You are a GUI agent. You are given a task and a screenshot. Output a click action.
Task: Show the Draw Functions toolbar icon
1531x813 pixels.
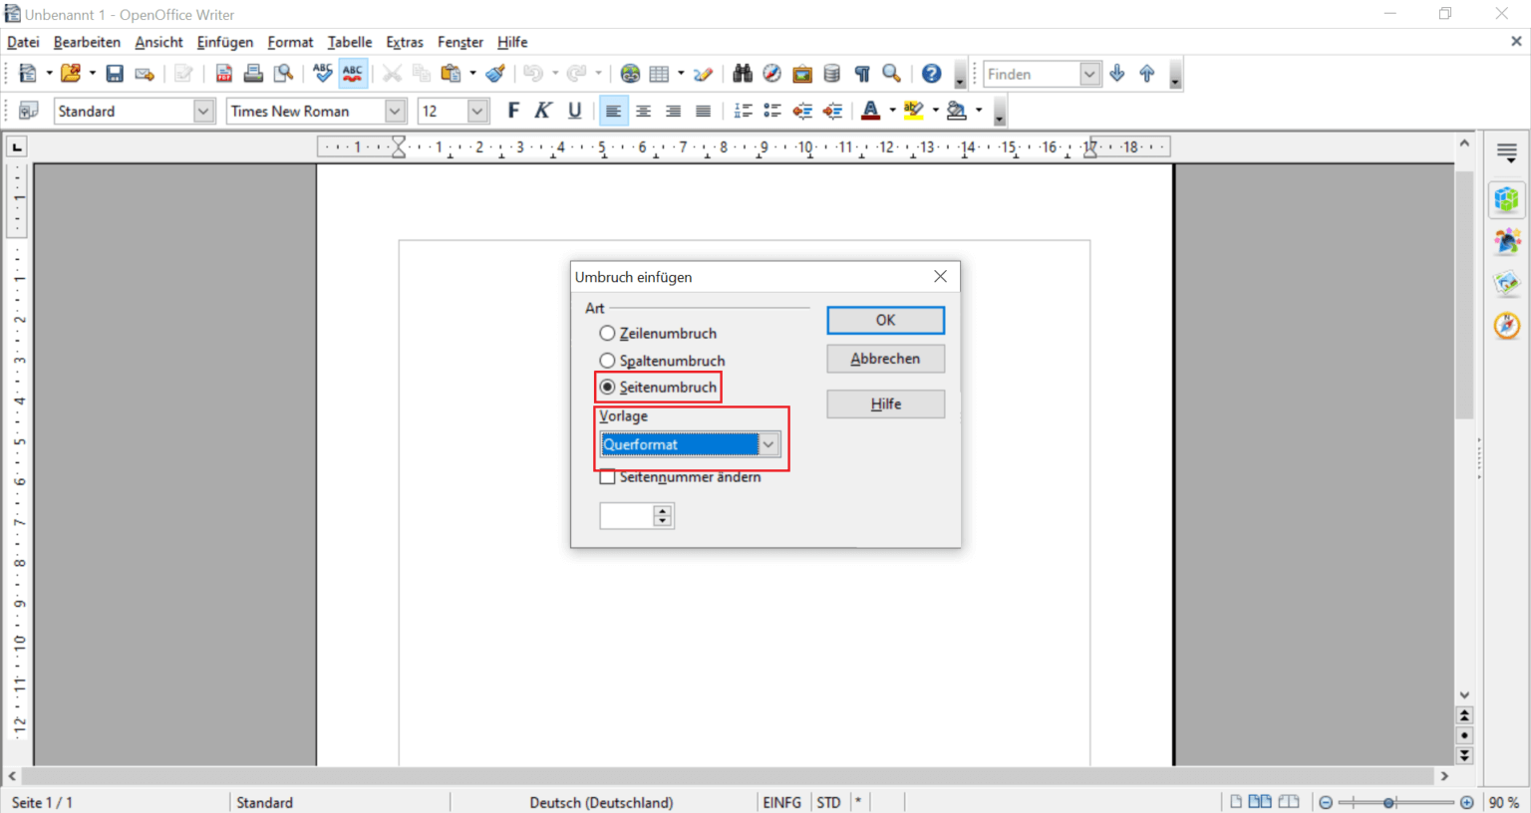(x=703, y=74)
